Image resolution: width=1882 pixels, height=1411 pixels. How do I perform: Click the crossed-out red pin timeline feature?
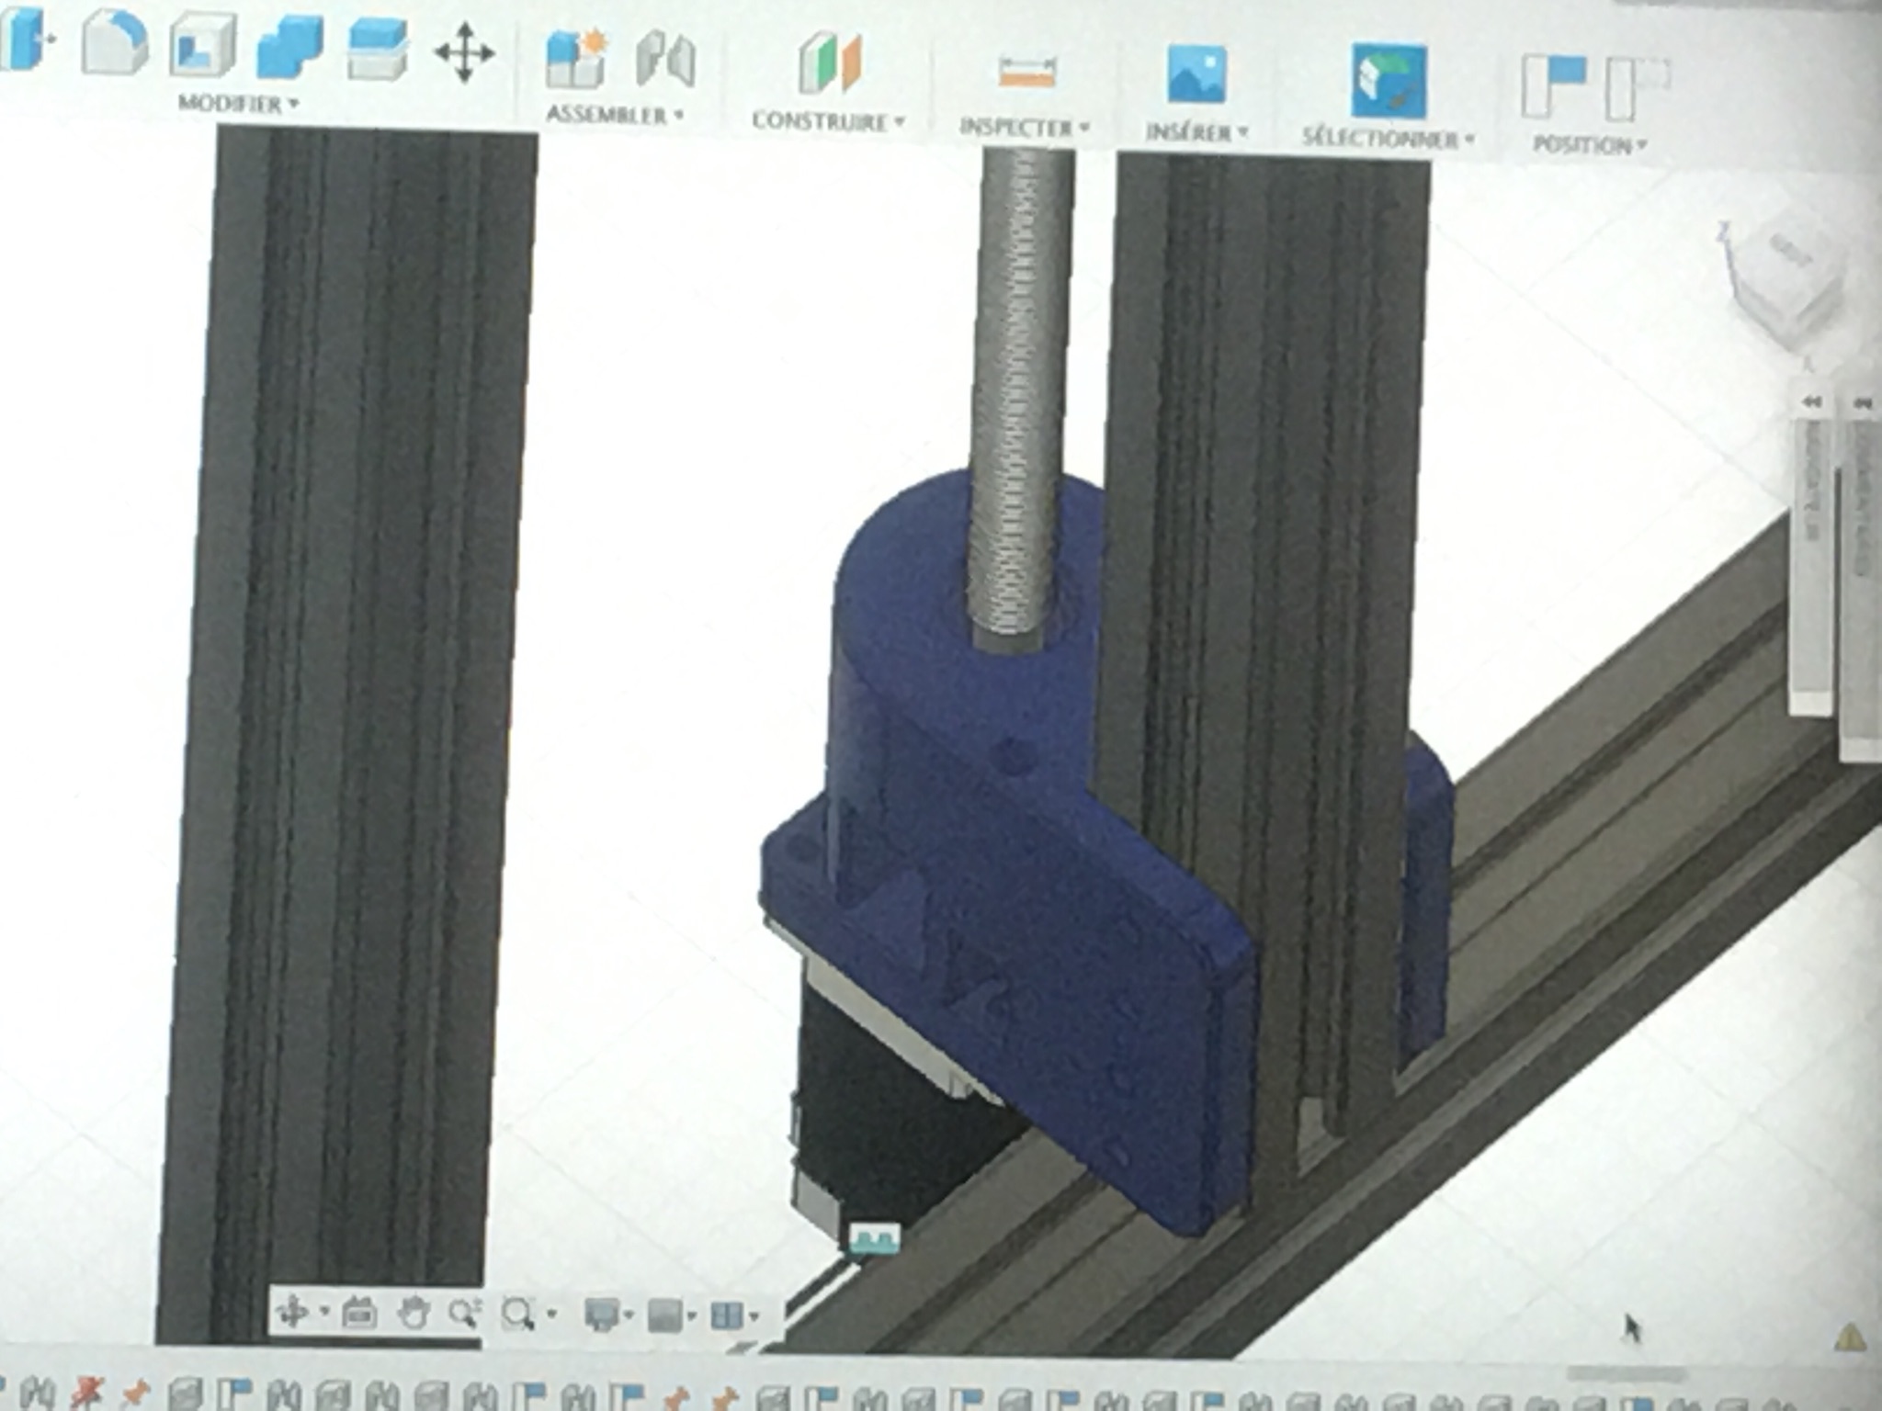point(88,1394)
